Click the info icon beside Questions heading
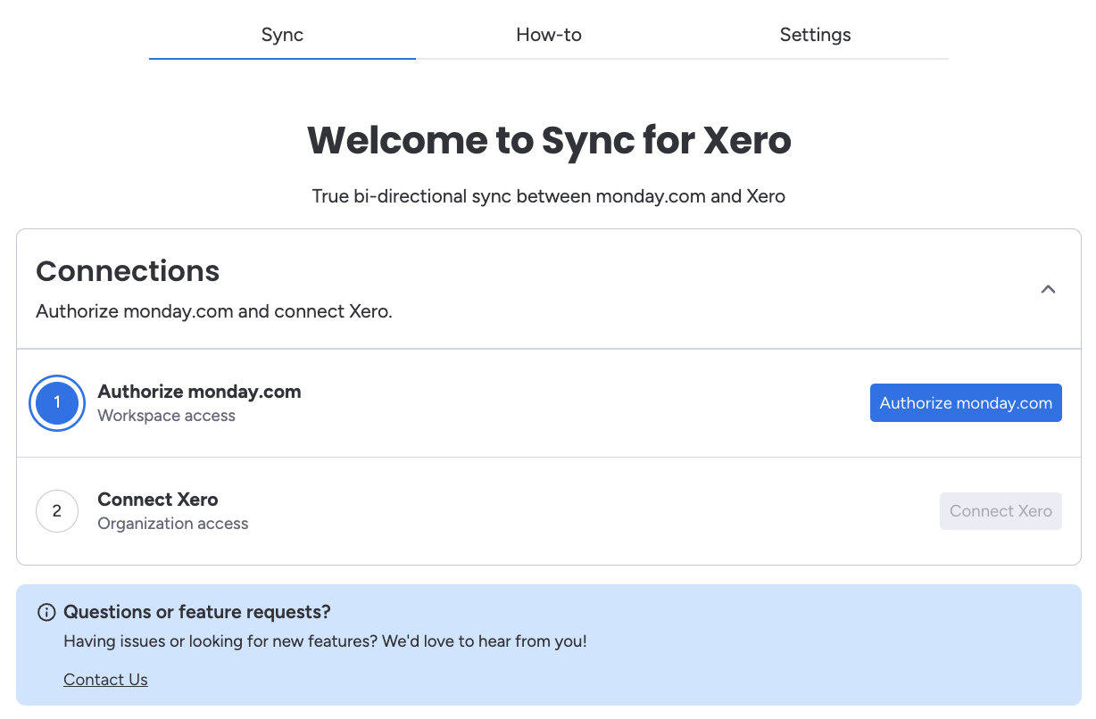The width and height of the screenshot is (1096, 719). click(x=46, y=613)
